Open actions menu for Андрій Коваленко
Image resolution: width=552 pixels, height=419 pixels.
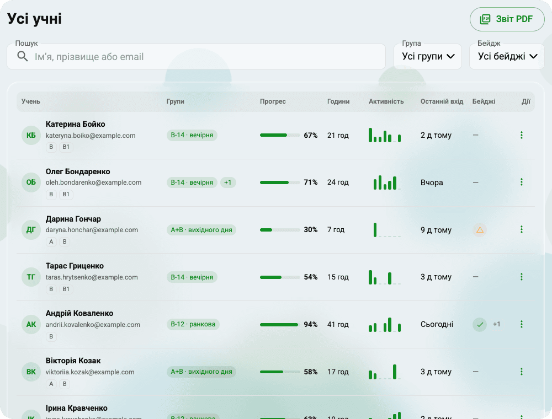click(522, 324)
